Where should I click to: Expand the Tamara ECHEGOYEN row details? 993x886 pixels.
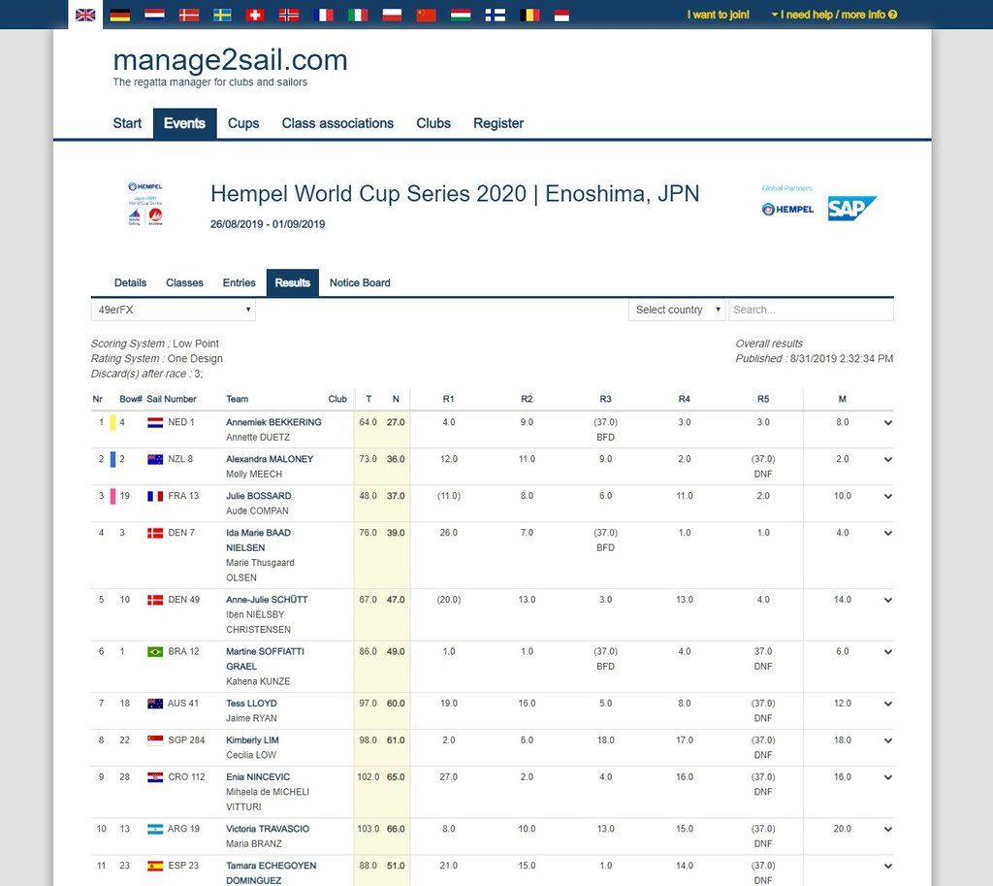pos(888,867)
